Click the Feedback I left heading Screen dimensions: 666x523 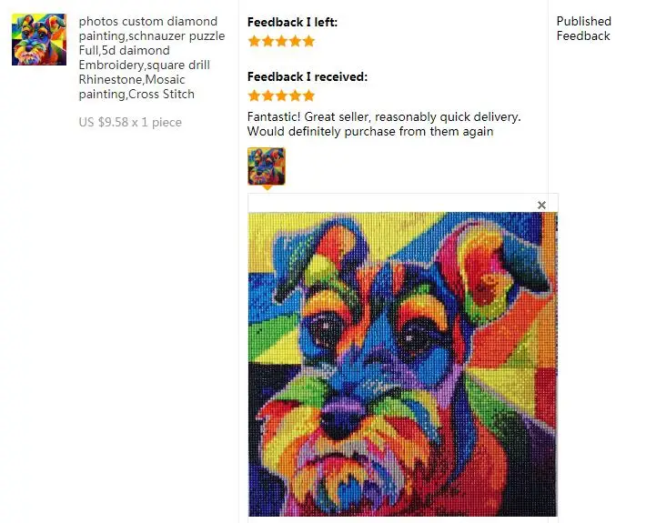click(x=292, y=22)
